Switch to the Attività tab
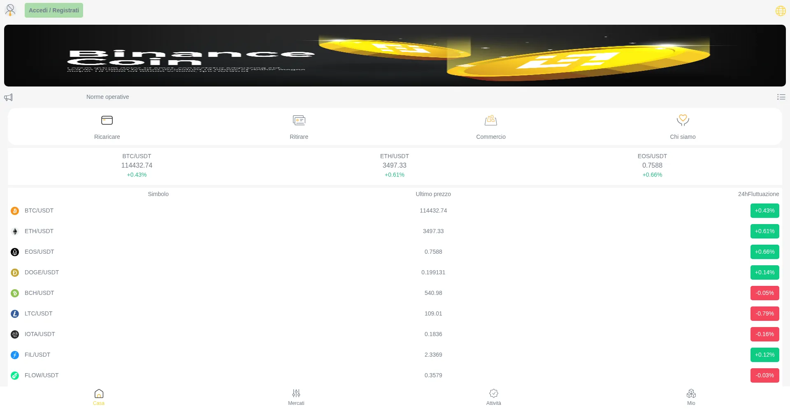 (x=494, y=397)
